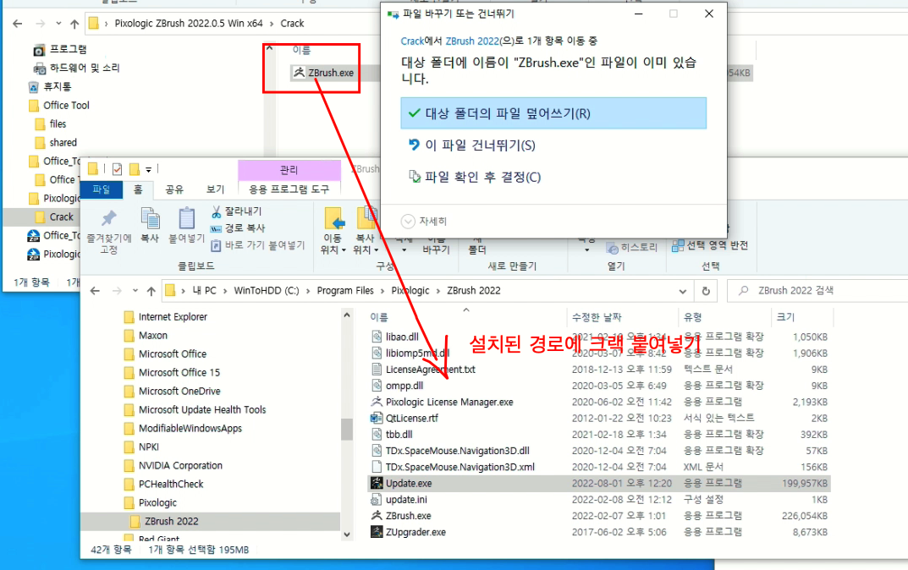This screenshot has height=570, width=908.
Task: Click the quick access new folder icon
Action: [135, 169]
